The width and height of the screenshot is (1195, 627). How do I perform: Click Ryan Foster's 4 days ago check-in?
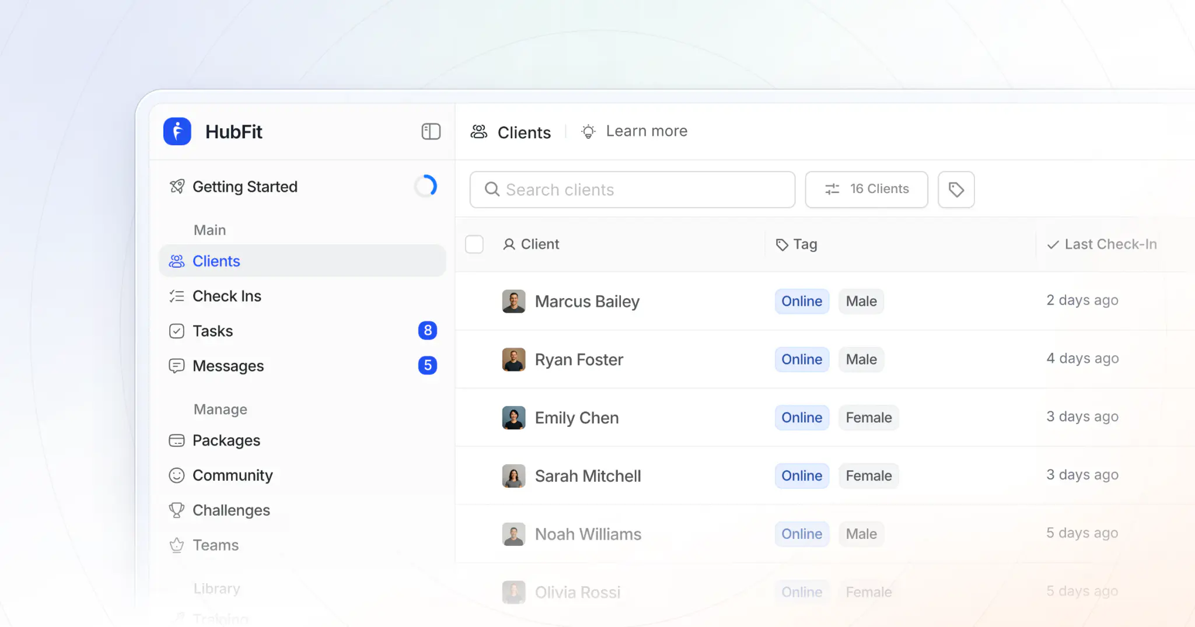(x=1082, y=359)
